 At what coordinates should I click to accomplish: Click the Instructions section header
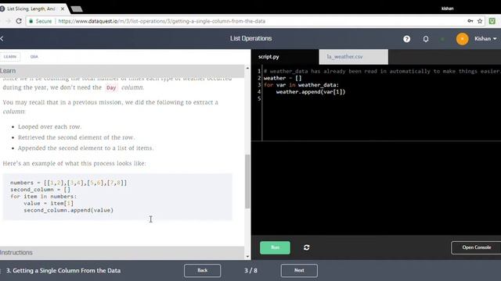pos(122,253)
